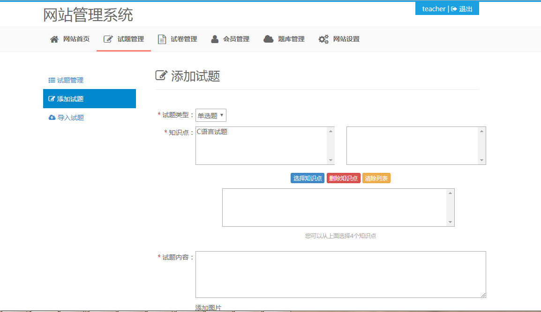
Task: Click the user icon beside 会员管理
Action: (215, 39)
